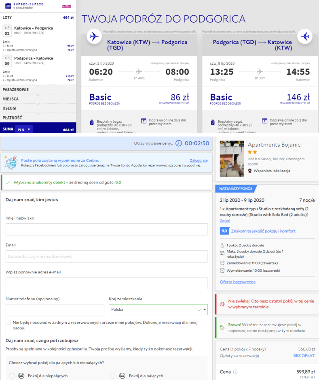Expand the PASAŻEROWIE section

[x=38, y=90]
